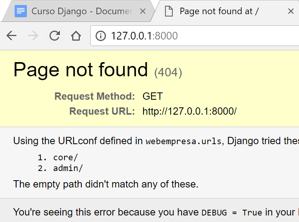The image size is (299, 222).
Task: Close the Curso Django document tab
Action: [143, 11]
